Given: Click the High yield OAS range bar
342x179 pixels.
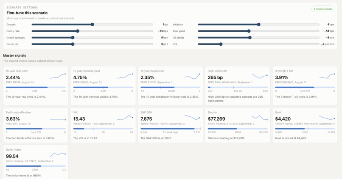Looking at the screenshot, I should click(x=238, y=87).
